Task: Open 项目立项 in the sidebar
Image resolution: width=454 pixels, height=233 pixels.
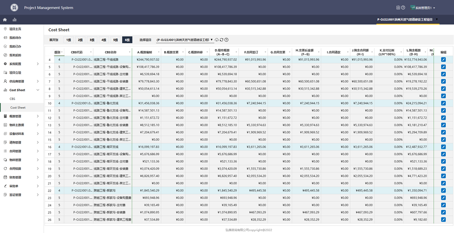Action: (22, 73)
